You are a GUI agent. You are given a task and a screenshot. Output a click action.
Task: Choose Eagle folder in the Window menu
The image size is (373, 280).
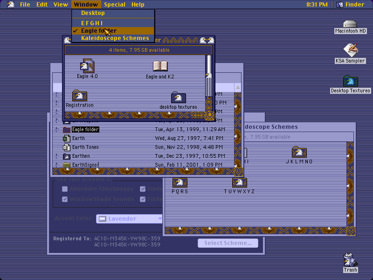[x=113, y=31]
